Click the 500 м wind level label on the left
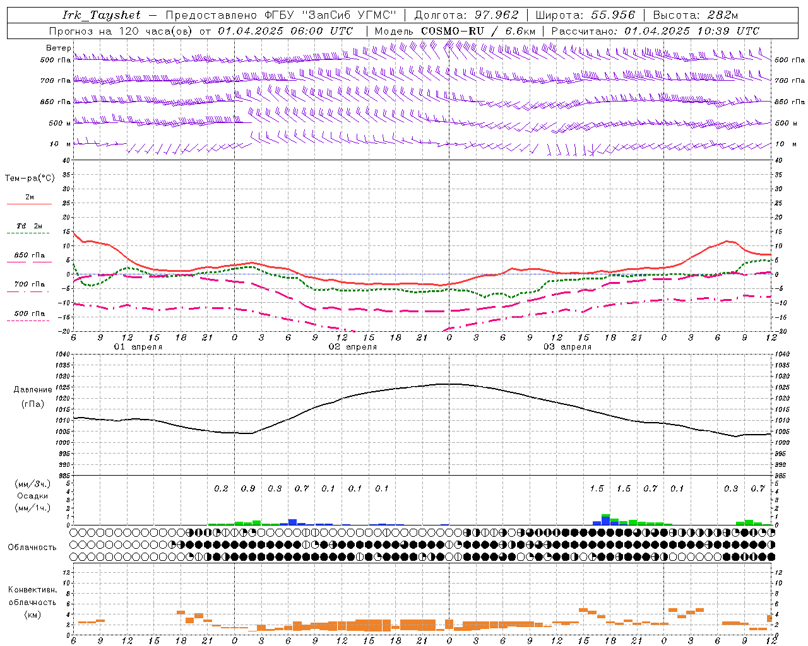The image size is (808, 646). pos(61,123)
